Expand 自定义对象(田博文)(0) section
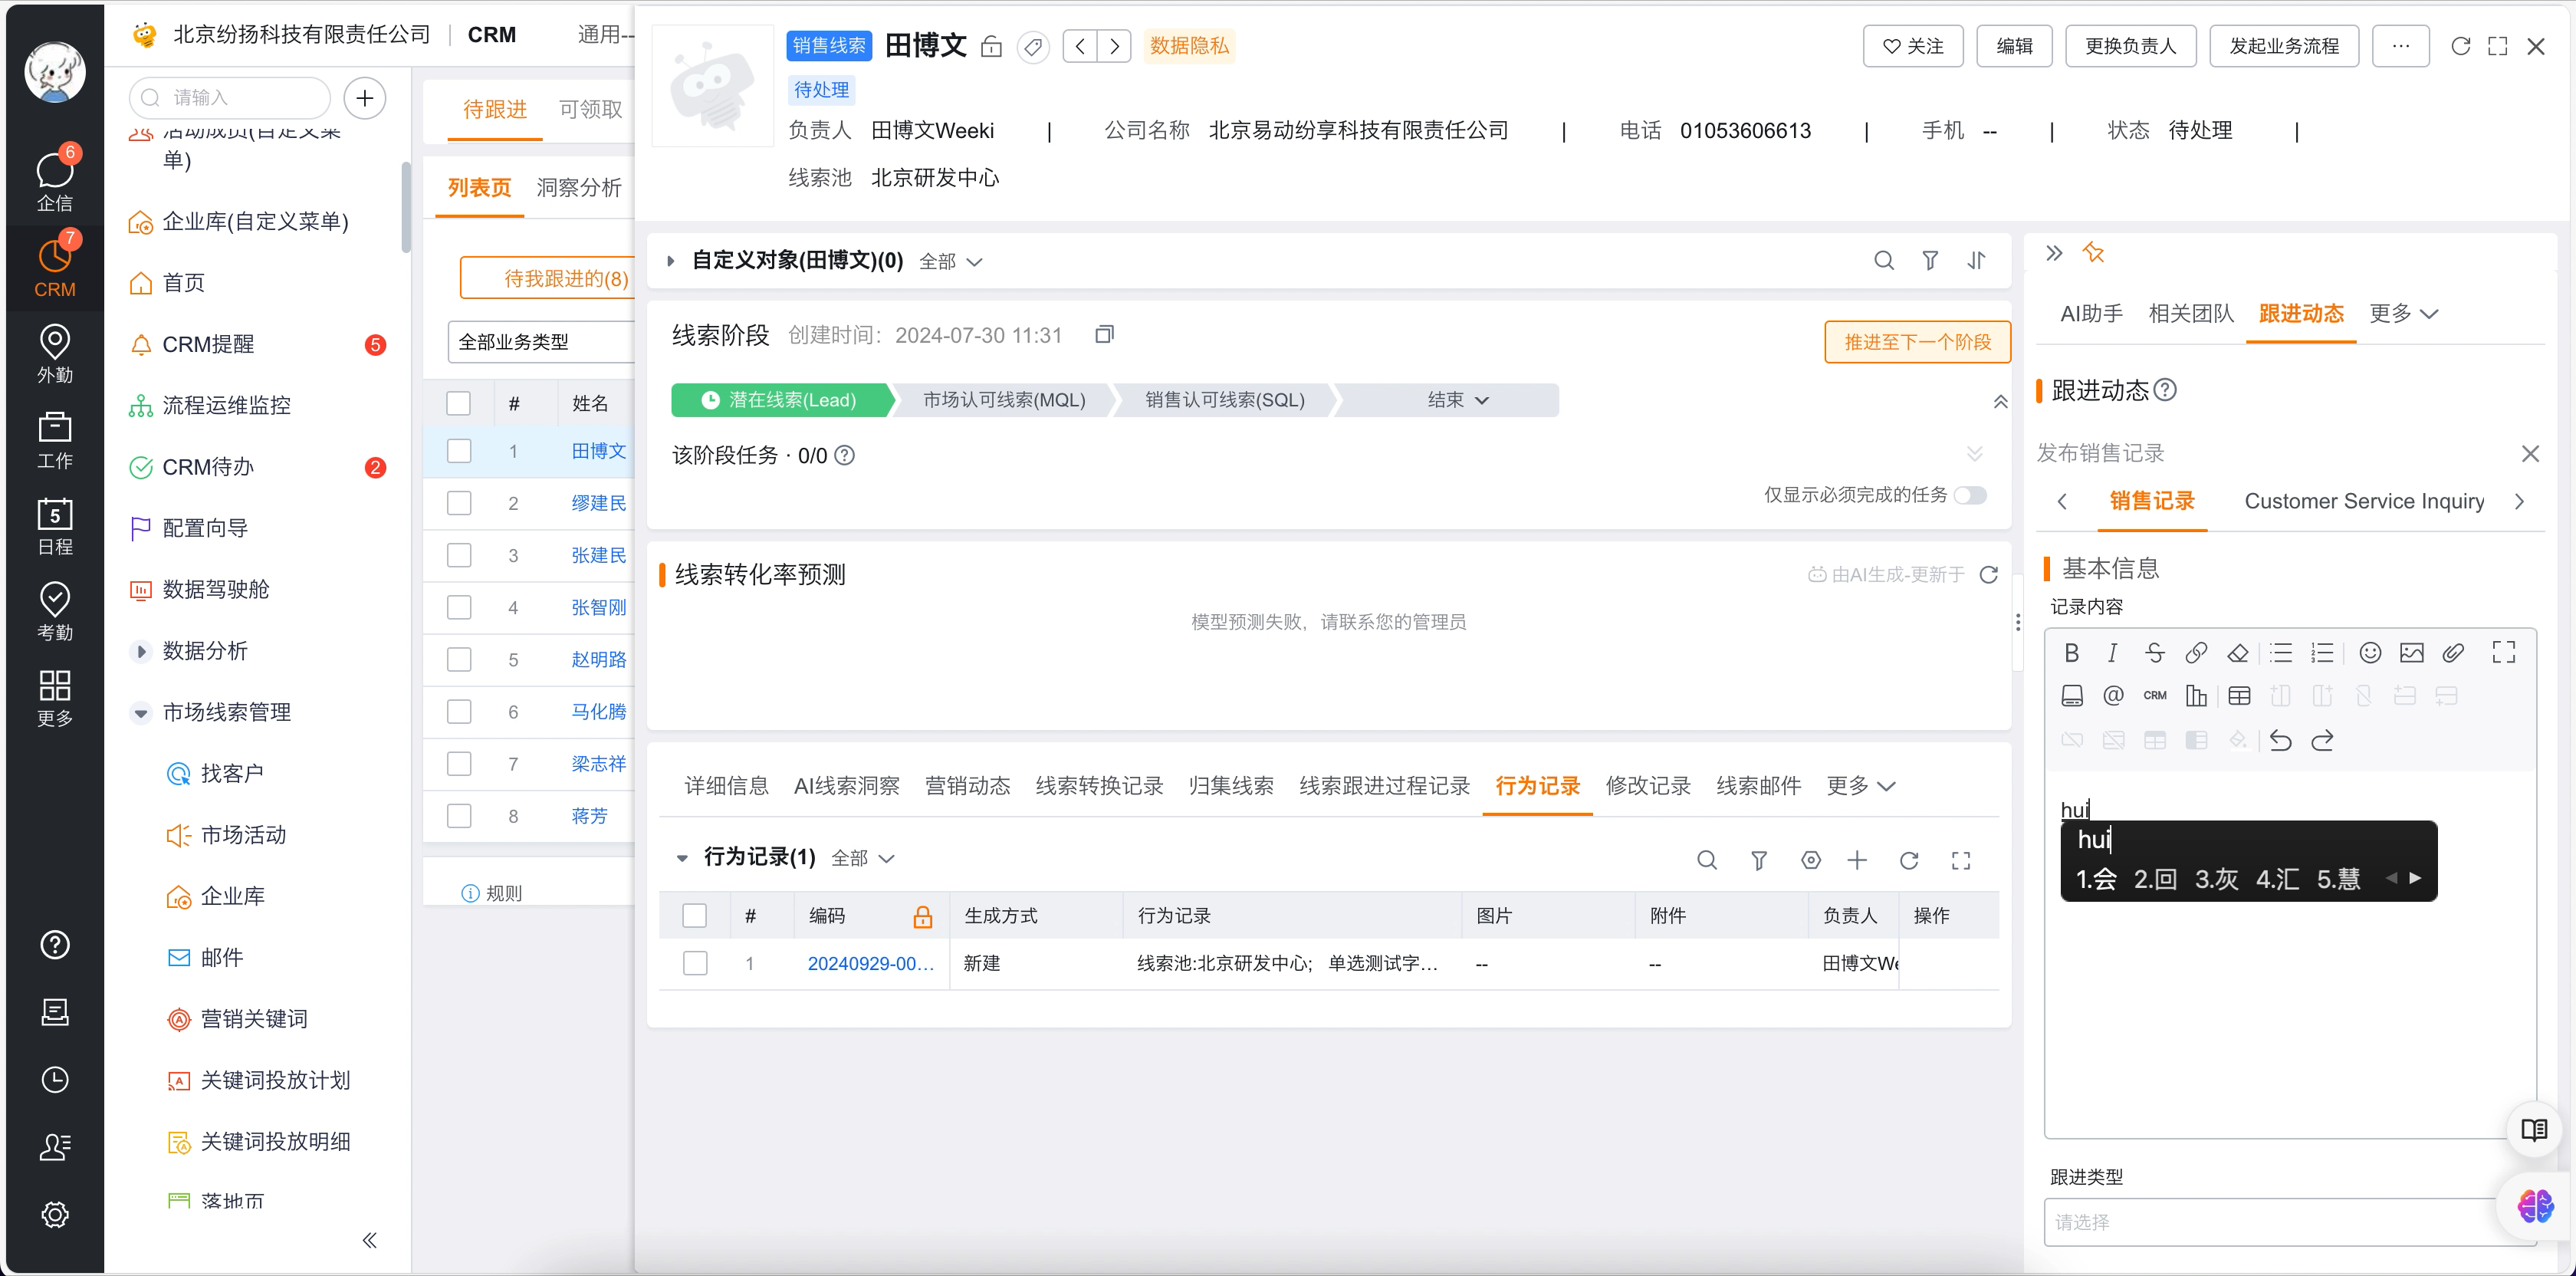This screenshot has width=2576, height=1276. coord(671,261)
